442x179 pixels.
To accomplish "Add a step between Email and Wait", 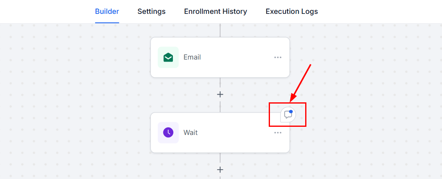I will point(220,94).
